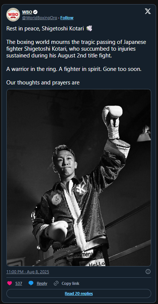
Task: Open the tweet info circle icon
Action: [x=148, y=272]
